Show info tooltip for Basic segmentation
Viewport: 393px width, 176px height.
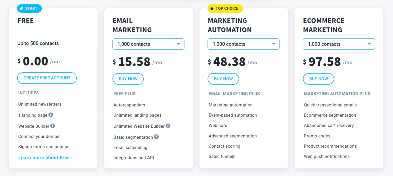[x=156, y=137]
